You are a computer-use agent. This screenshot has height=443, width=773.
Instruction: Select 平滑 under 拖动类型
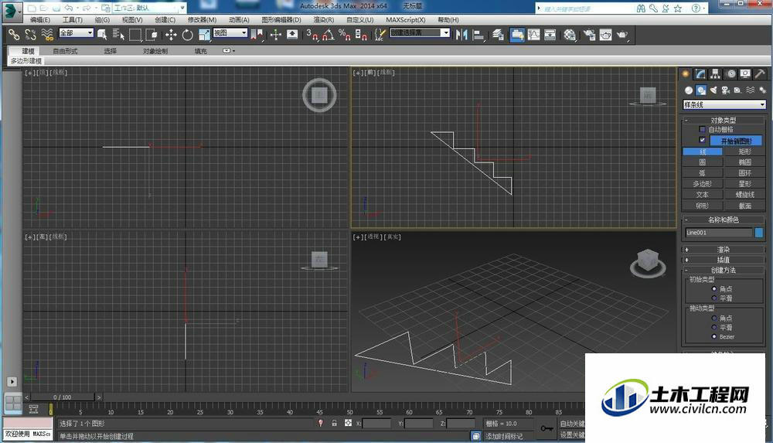point(713,328)
